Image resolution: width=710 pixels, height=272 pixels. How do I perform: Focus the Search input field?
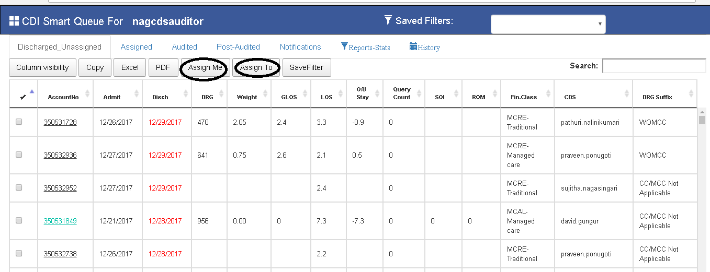(x=654, y=66)
